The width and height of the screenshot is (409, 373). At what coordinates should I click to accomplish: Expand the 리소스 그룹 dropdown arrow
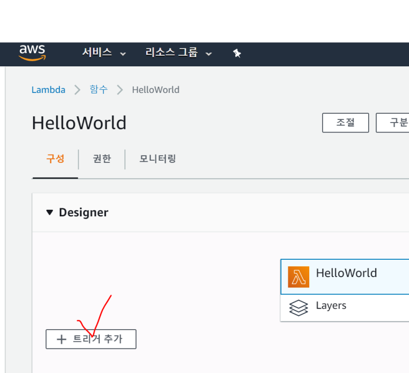click(x=209, y=54)
